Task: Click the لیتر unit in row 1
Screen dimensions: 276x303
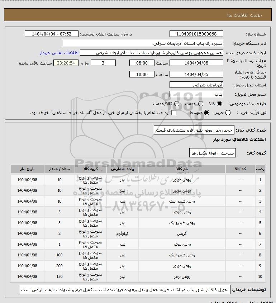Action: point(122,180)
